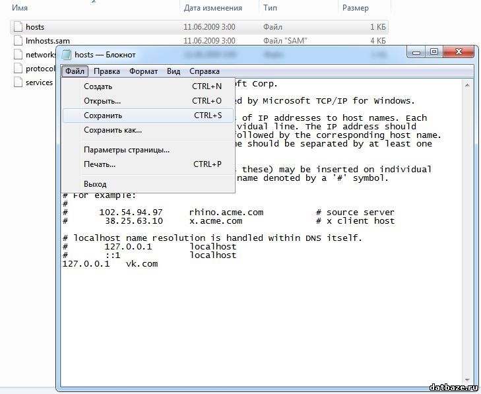The height and width of the screenshot is (394, 481).
Task: Click the networks file icon
Action: coord(18,55)
